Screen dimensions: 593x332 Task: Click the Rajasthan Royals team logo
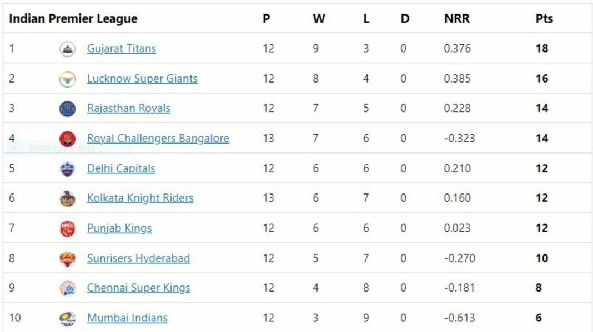[67, 109]
